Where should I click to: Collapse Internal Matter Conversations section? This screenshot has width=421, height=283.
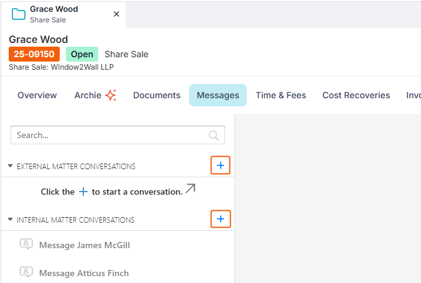point(10,220)
